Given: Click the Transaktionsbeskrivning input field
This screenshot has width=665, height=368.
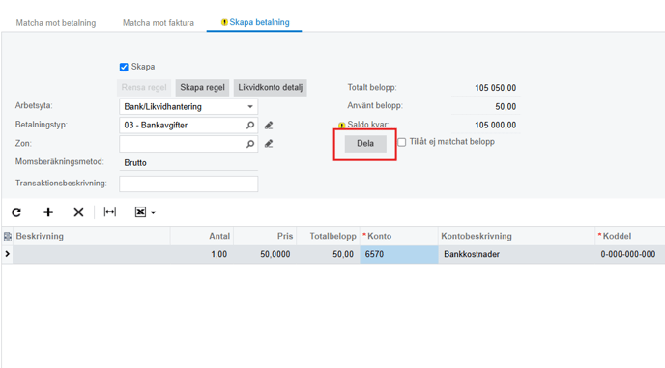Looking at the screenshot, I should pos(188,184).
